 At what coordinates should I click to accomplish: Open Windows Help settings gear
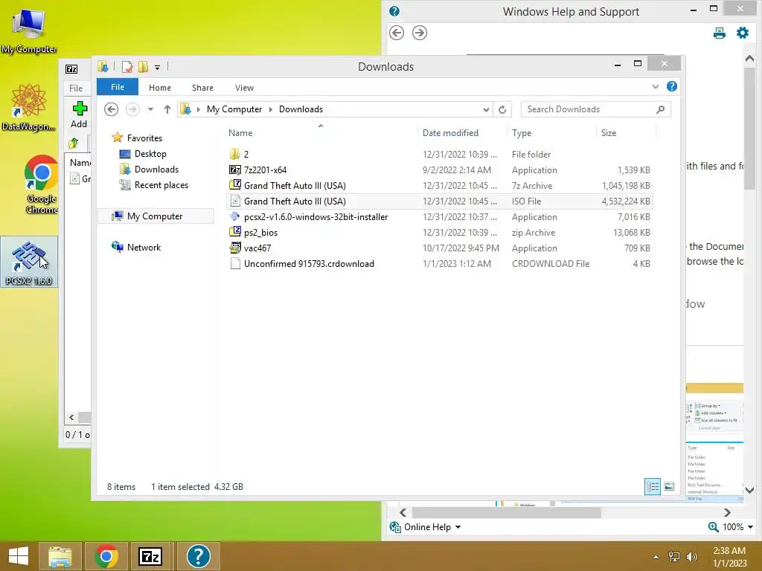(743, 33)
